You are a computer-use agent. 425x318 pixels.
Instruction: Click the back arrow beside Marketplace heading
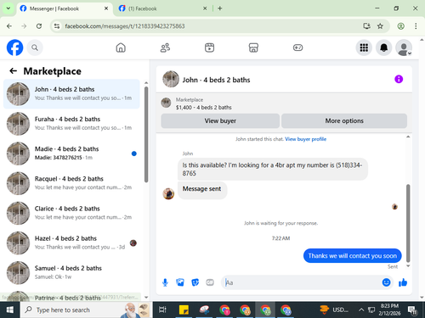coord(13,71)
